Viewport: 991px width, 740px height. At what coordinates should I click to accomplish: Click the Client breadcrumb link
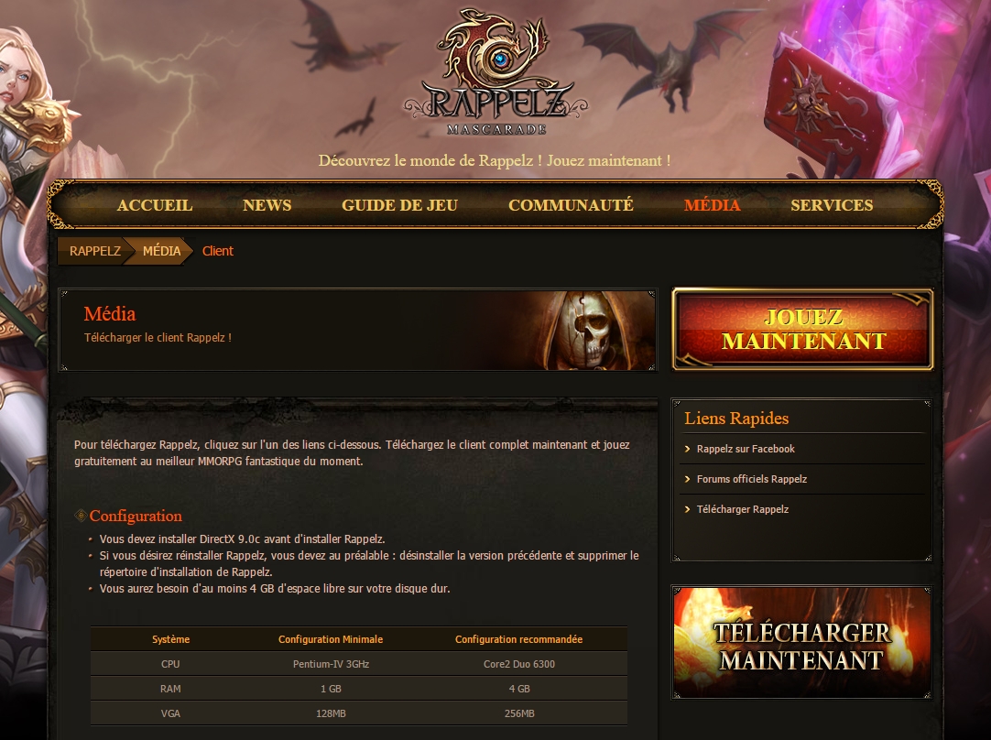click(x=217, y=251)
